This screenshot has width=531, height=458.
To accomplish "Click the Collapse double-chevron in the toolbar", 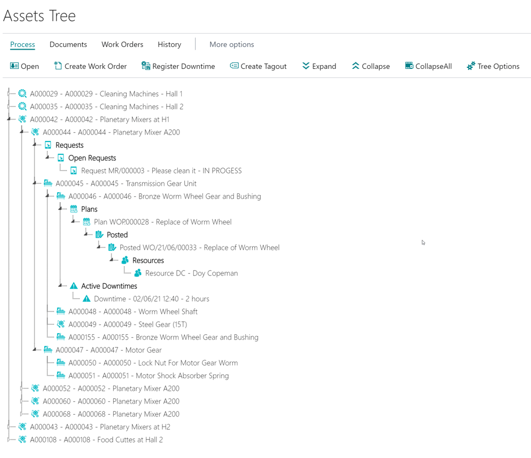I will [x=354, y=66].
